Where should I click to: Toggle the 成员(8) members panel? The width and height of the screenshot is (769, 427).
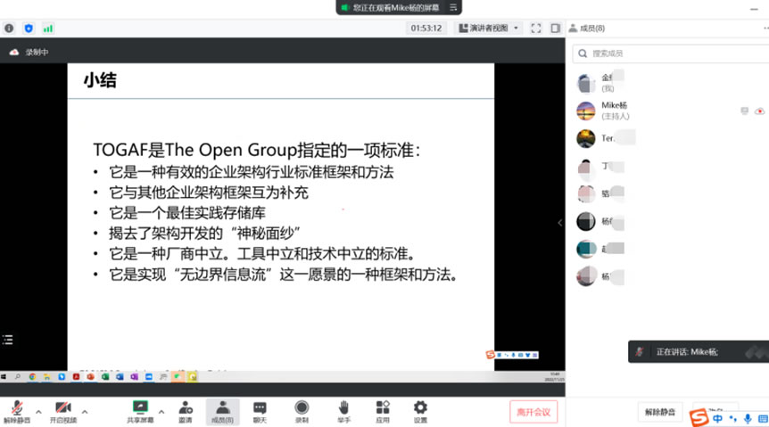[223, 412]
